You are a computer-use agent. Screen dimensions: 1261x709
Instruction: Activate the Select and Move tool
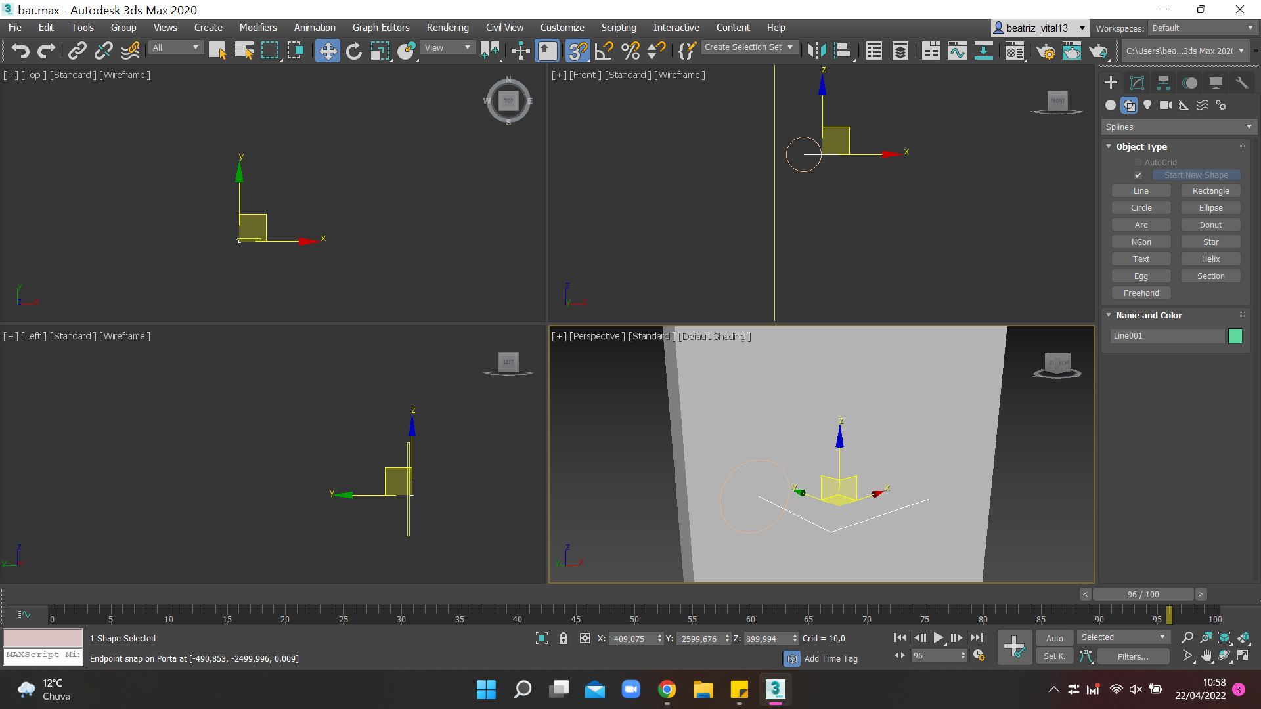pos(327,51)
